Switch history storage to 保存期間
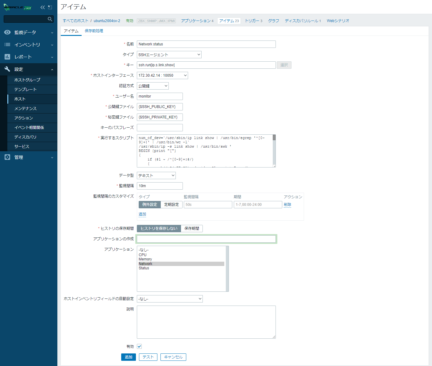Viewport: 432px width, 366px height. tap(192, 229)
